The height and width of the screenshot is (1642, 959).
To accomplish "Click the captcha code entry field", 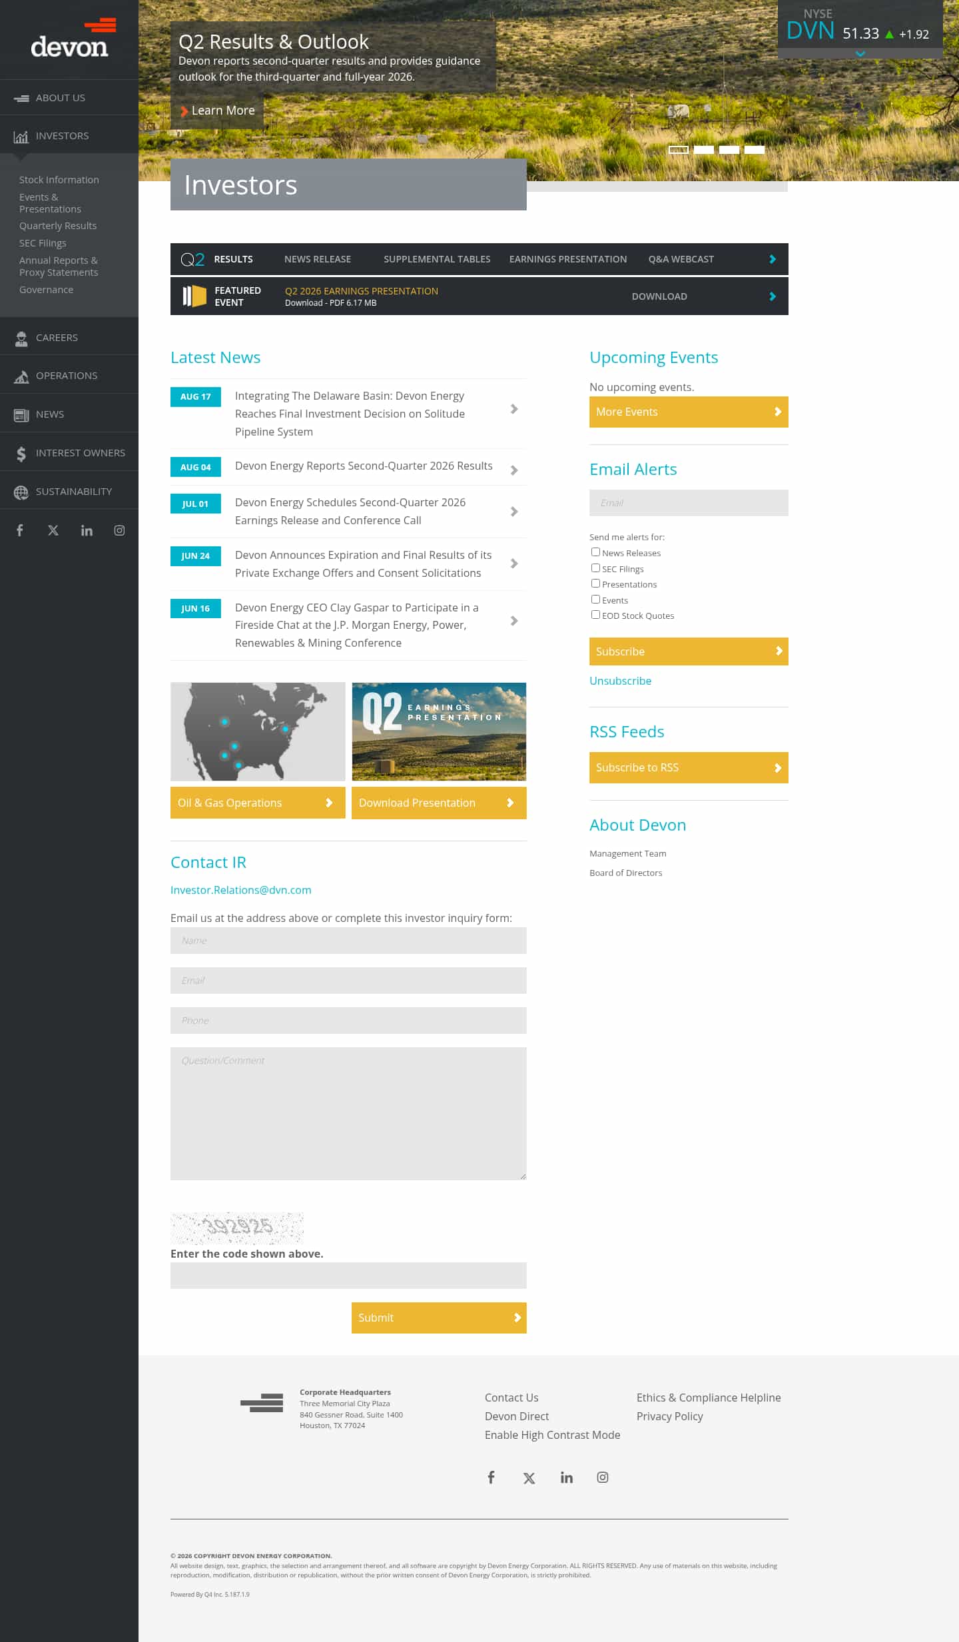I will click(348, 1276).
